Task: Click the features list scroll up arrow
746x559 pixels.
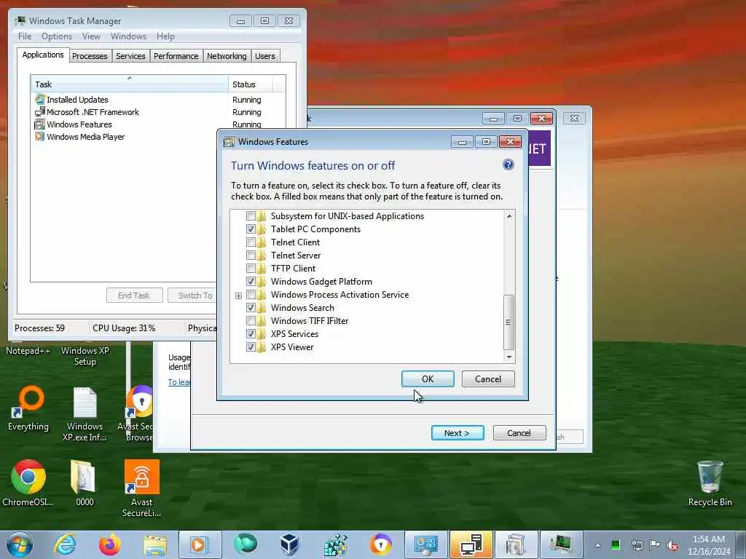Action: coord(509,215)
